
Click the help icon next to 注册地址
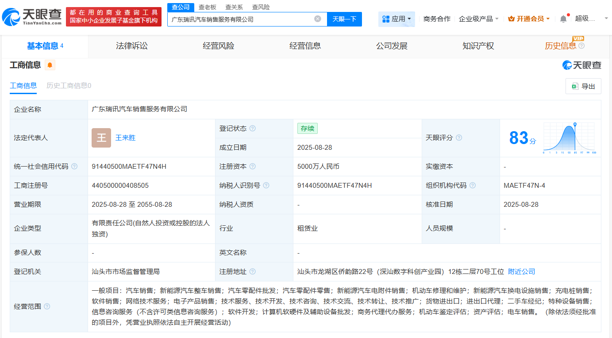[x=252, y=271]
